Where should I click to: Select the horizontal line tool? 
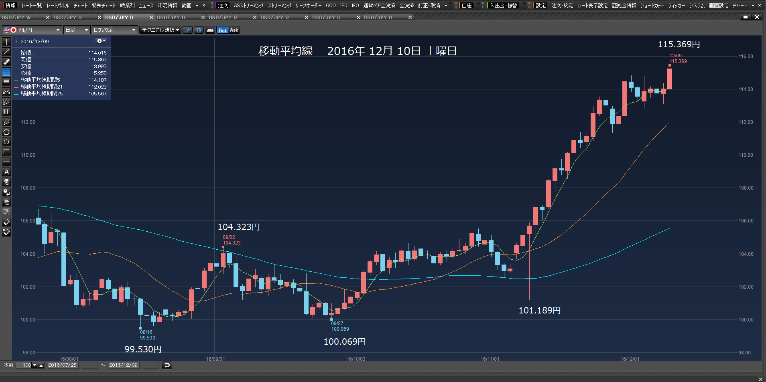pos(6,162)
